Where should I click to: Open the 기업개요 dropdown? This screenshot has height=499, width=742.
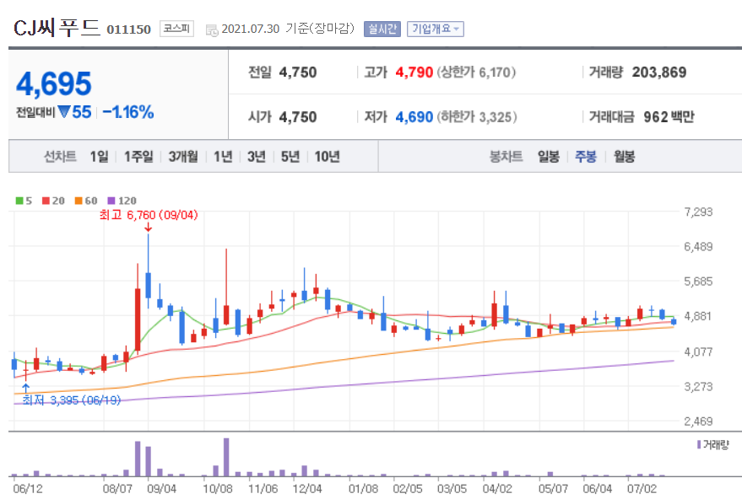click(x=435, y=29)
